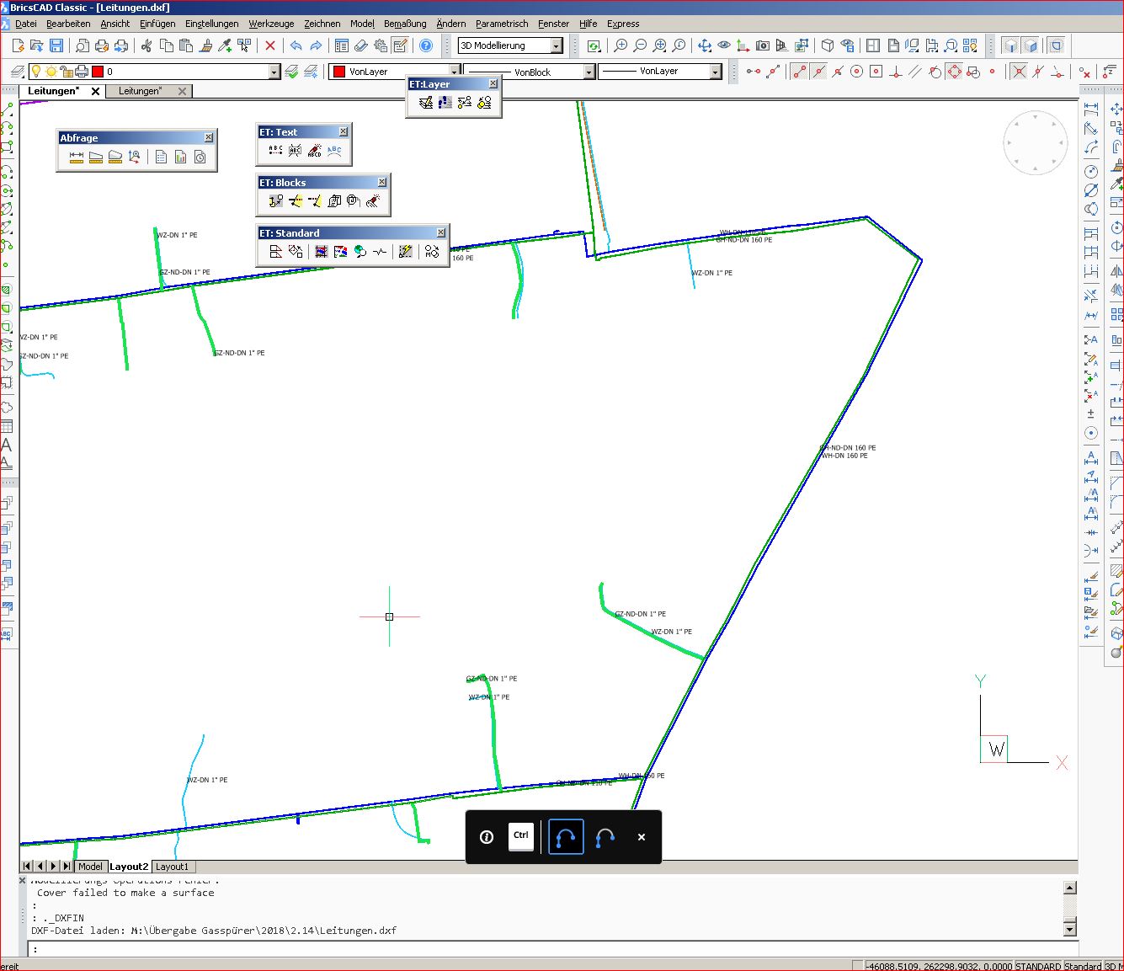This screenshot has height=971, width=1124.
Task: Click the Save drawing icon
Action: click(56, 45)
